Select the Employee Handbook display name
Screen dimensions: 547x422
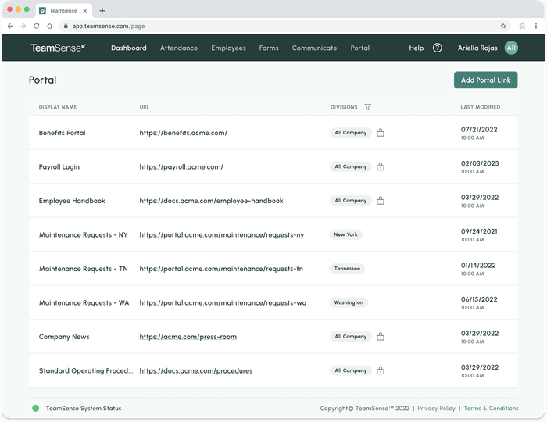(x=72, y=201)
